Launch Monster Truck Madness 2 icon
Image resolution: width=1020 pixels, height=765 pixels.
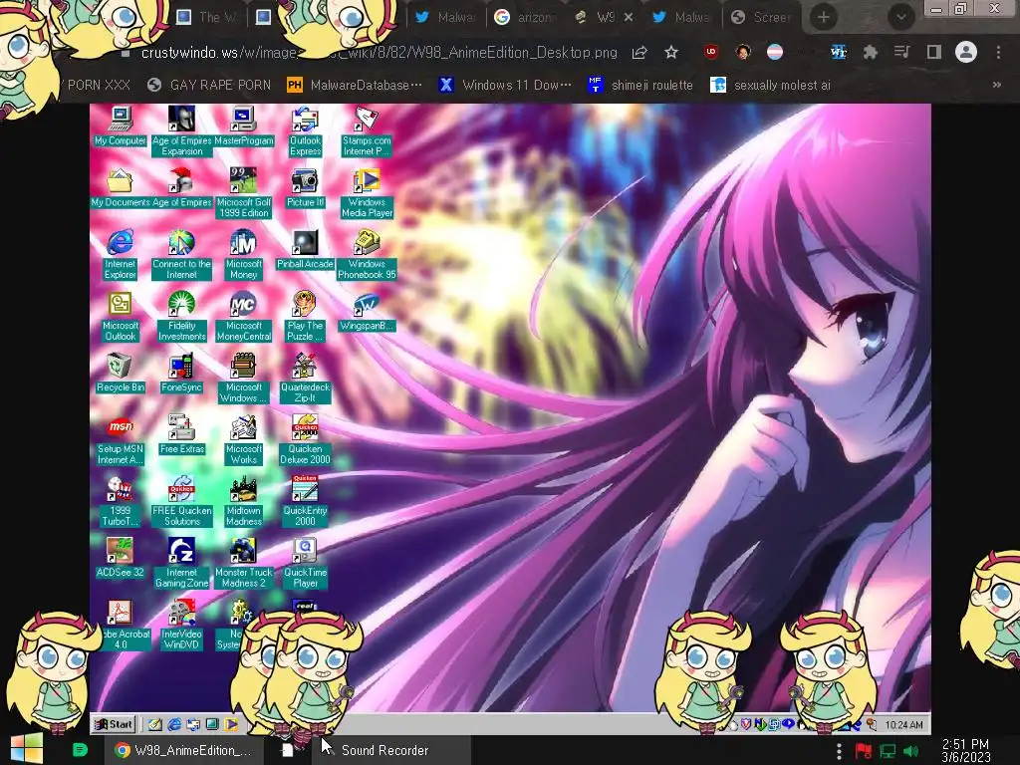(243, 564)
